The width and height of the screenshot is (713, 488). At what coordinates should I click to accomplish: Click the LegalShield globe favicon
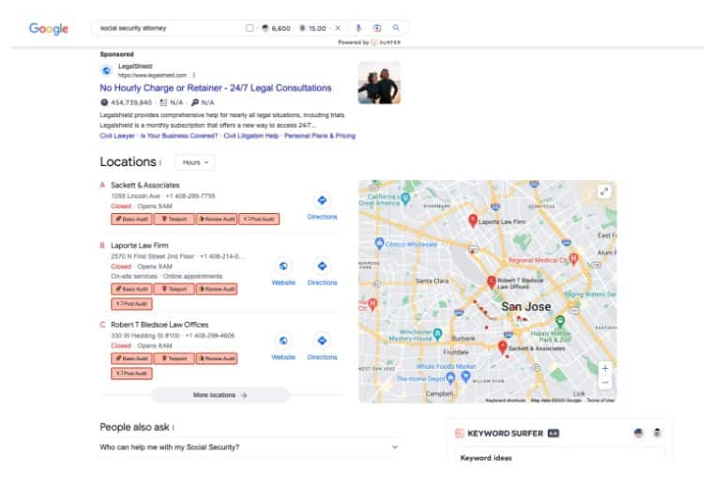[x=106, y=70]
